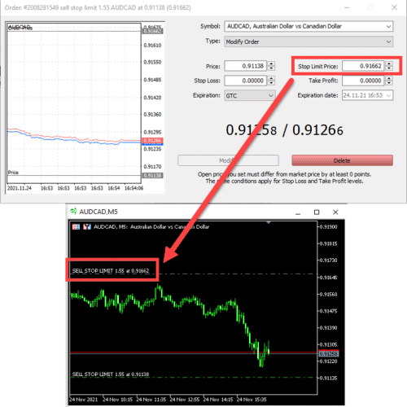Select the sell stop limit line at 0.91138
407x407 pixels.
pyautogui.click(x=193, y=378)
